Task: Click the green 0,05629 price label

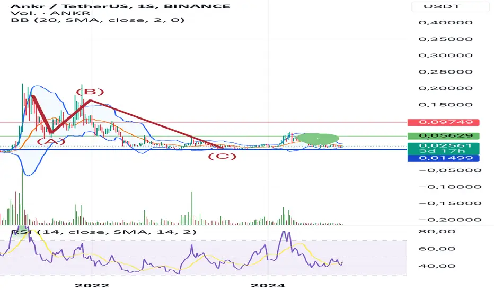Action: [x=443, y=135]
